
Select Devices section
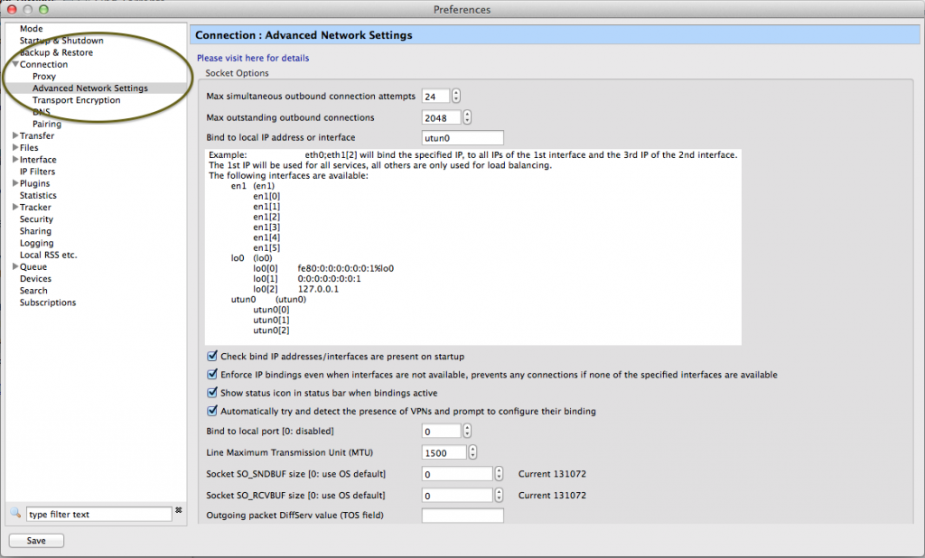35,278
